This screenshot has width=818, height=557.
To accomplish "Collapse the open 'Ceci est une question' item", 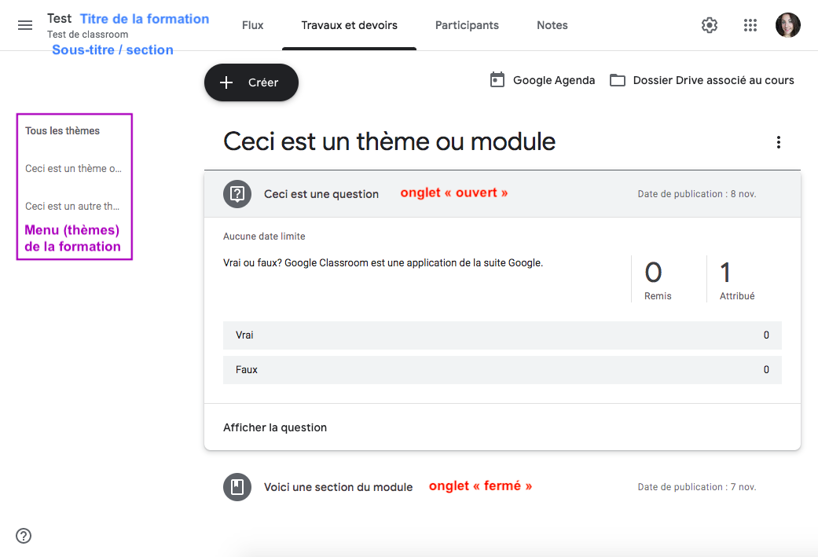I will tap(502, 194).
